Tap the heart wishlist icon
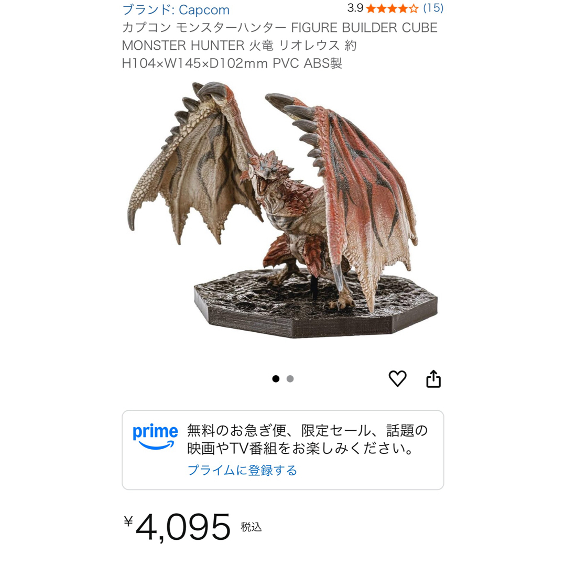This screenshot has height=566, width=566. click(x=397, y=379)
